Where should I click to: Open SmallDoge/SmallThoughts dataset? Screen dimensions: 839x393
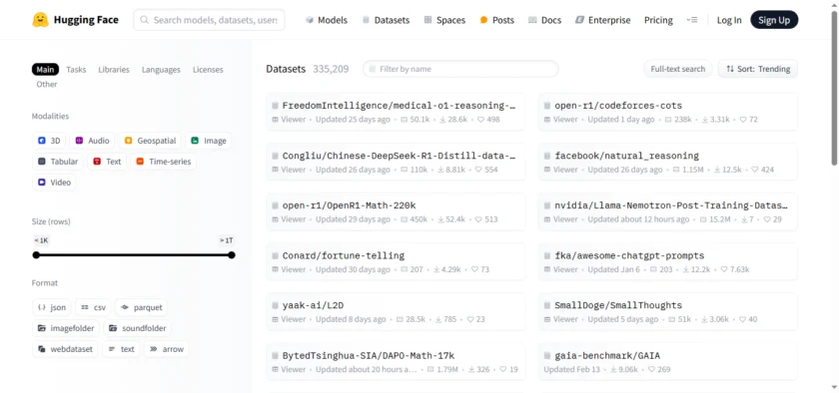668,311
